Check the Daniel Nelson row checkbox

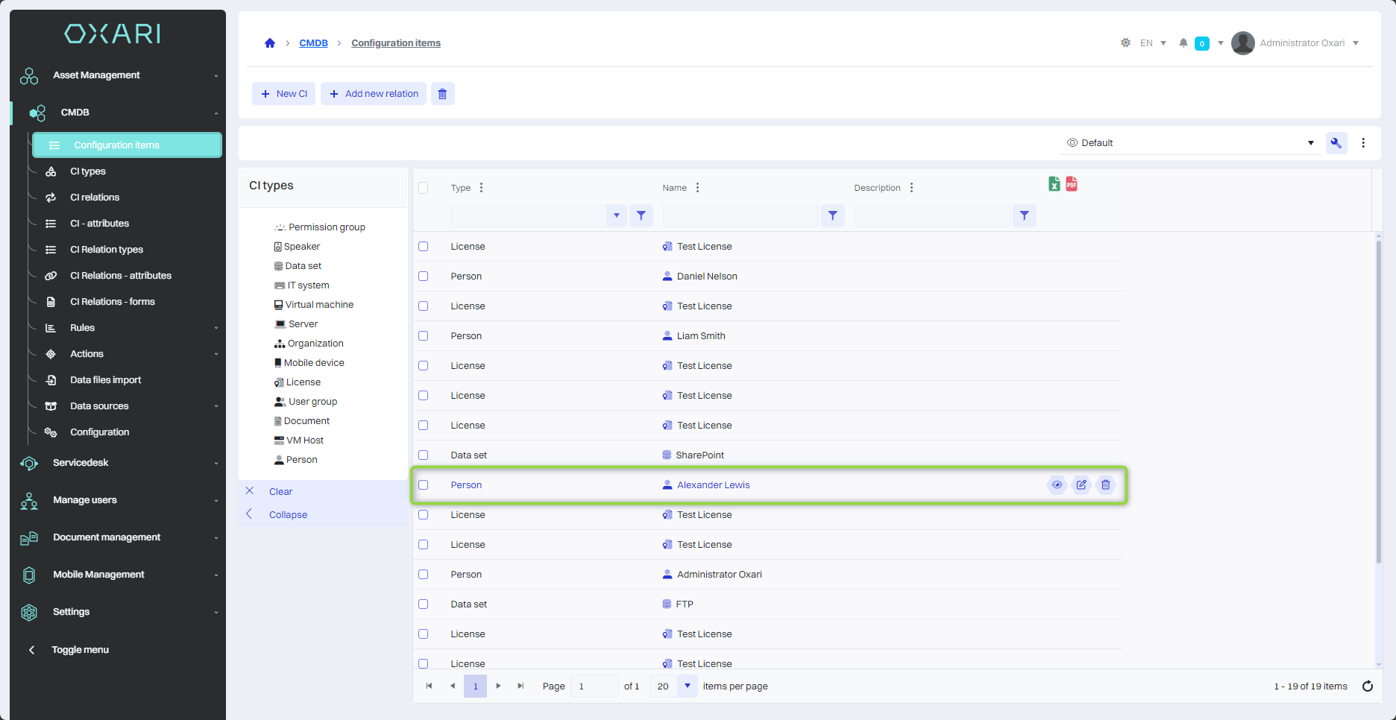click(x=424, y=277)
